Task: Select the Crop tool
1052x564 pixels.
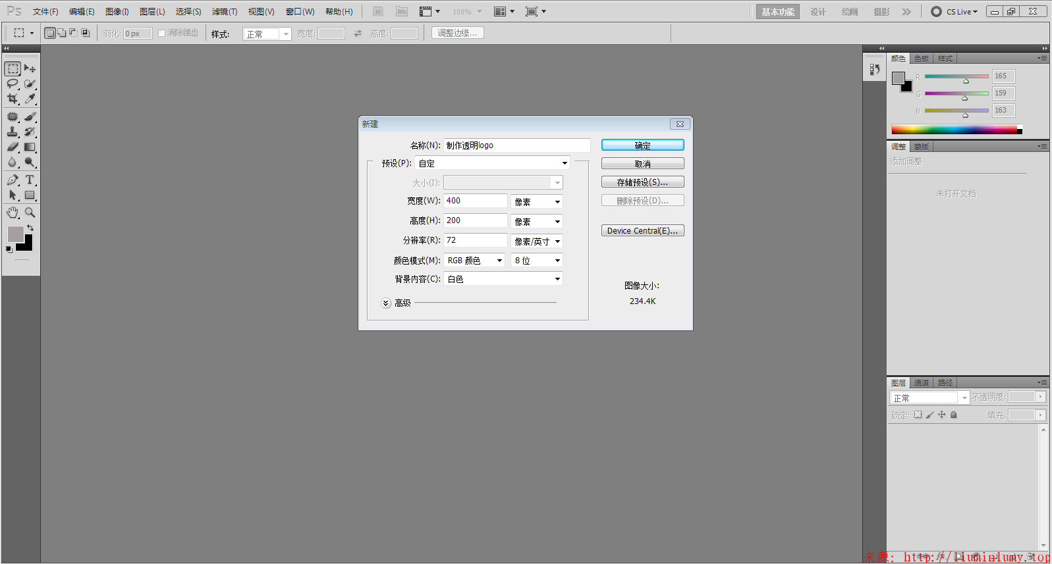Action: pyautogui.click(x=13, y=99)
